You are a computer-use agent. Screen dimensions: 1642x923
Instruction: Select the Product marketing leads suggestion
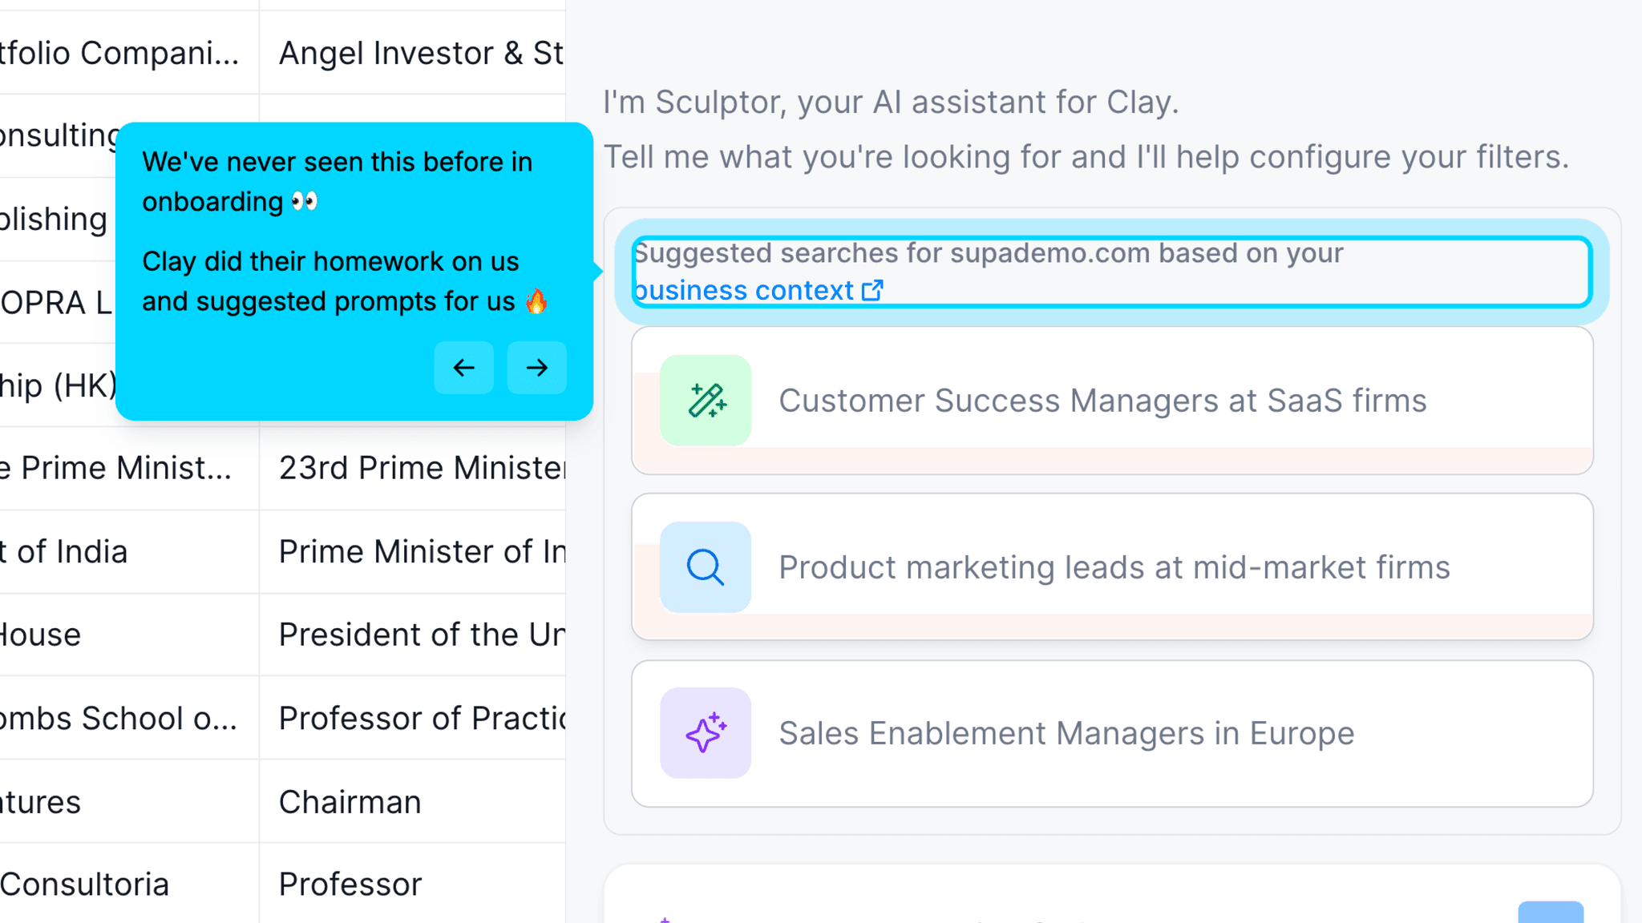point(1113,566)
